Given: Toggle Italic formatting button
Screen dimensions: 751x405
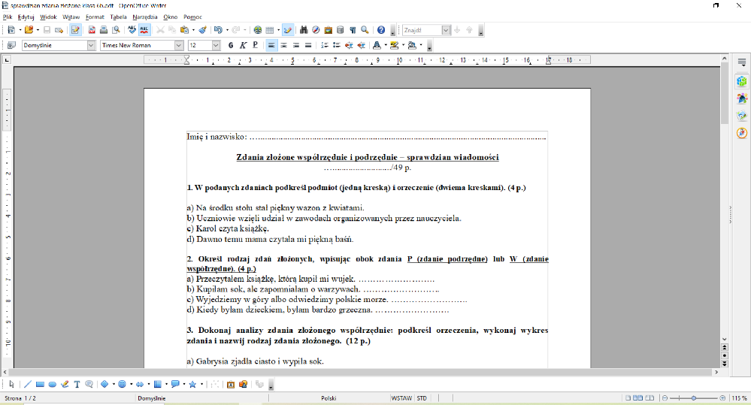Looking at the screenshot, I should click(x=243, y=45).
